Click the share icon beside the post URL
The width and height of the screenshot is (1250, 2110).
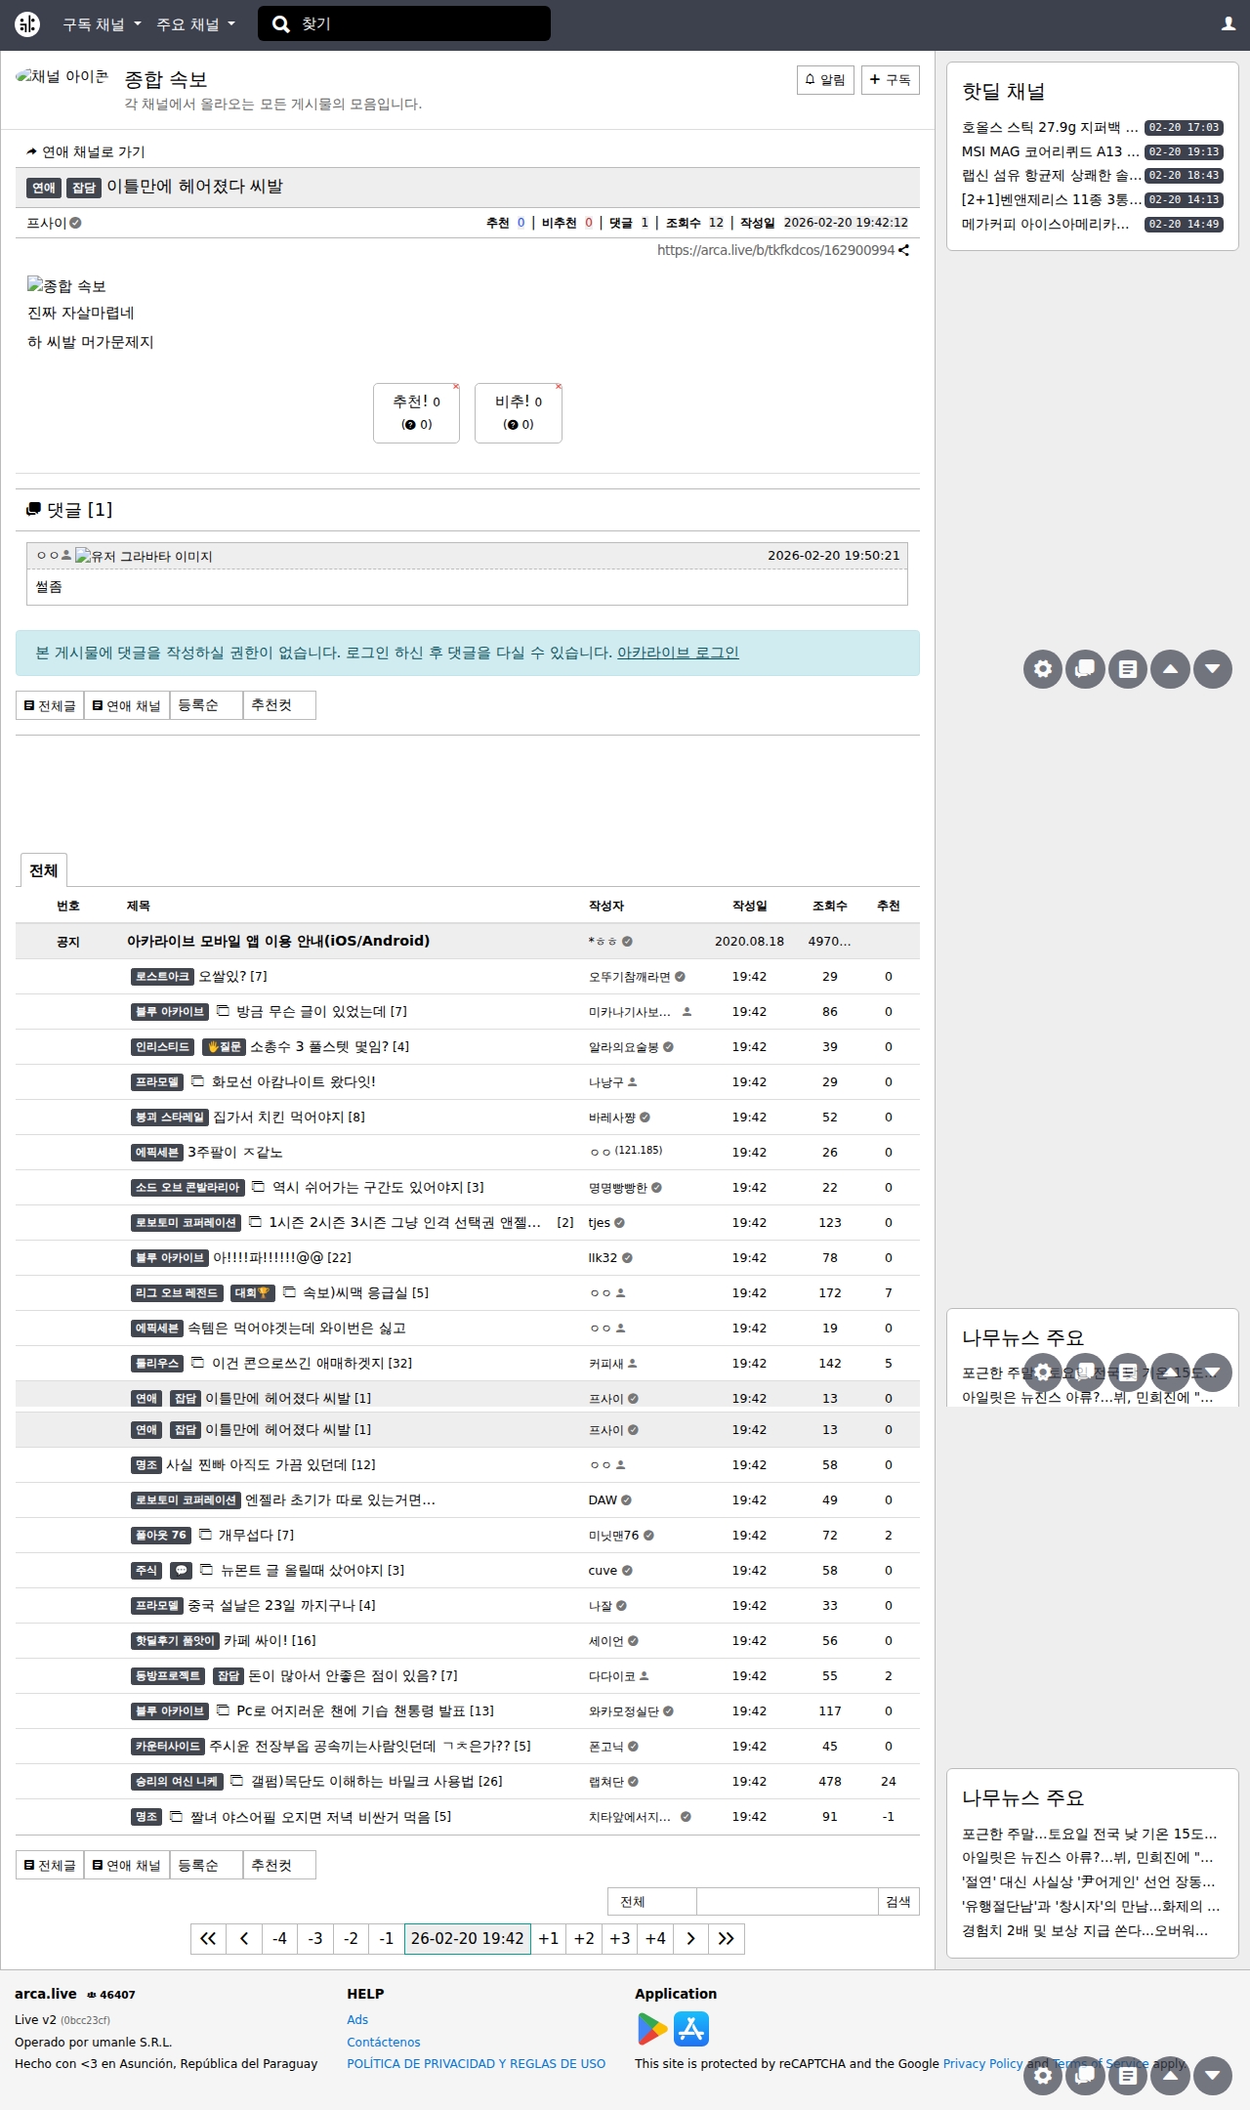(x=904, y=250)
